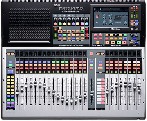147x121 pixels.
Task: Click the right knob in Monitors section
Action: coord(136,35)
